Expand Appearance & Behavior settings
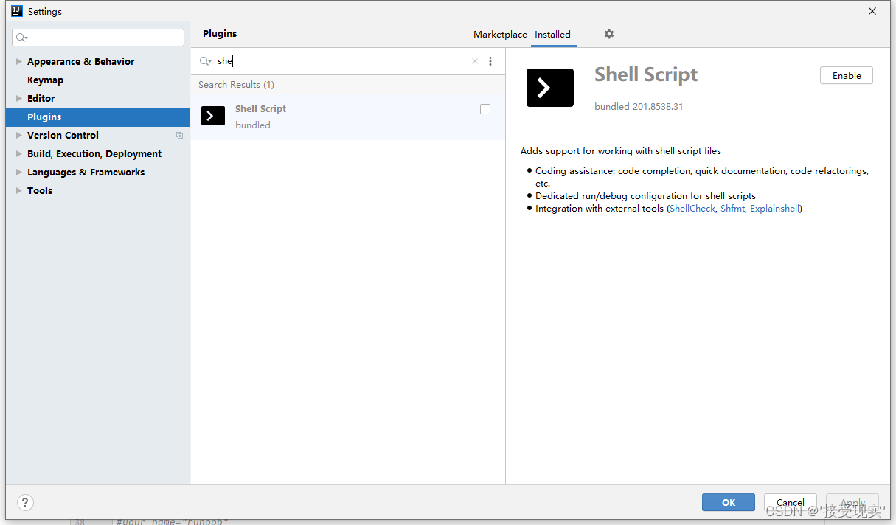Viewport: 896px width, 525px height. coord(19,62)
